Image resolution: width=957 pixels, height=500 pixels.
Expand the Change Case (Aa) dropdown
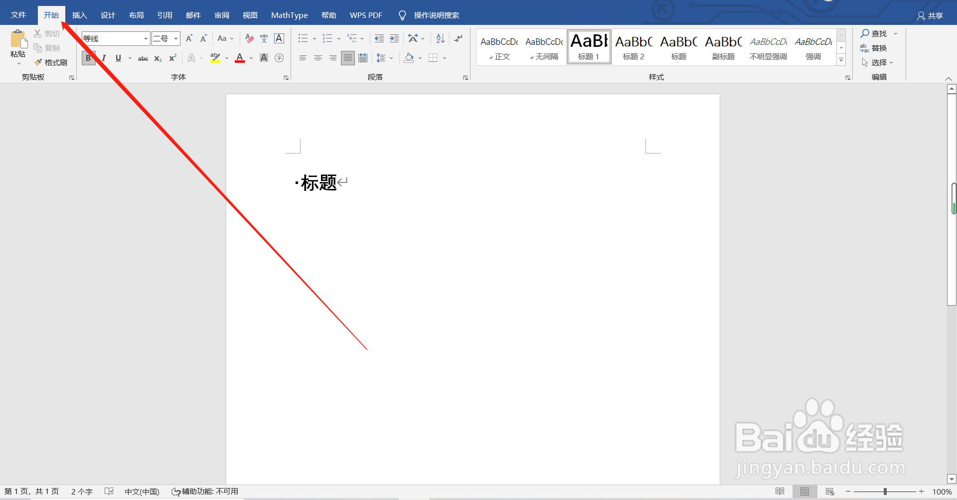tap(232, 38)
